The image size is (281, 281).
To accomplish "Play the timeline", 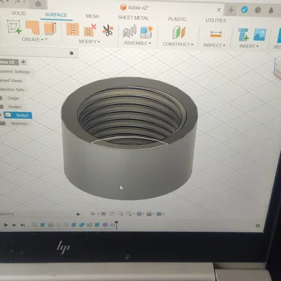I will [6, 225].
